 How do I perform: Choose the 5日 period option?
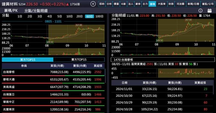pyautogui.click(x=59, y=16)
